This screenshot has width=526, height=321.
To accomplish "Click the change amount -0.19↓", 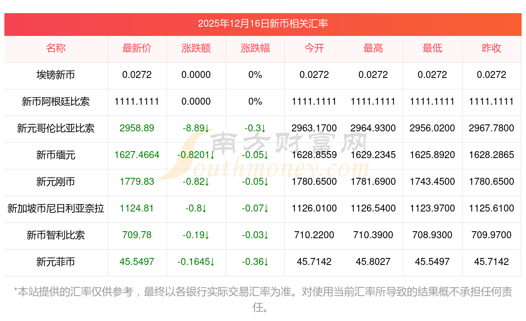I will 196,235.
